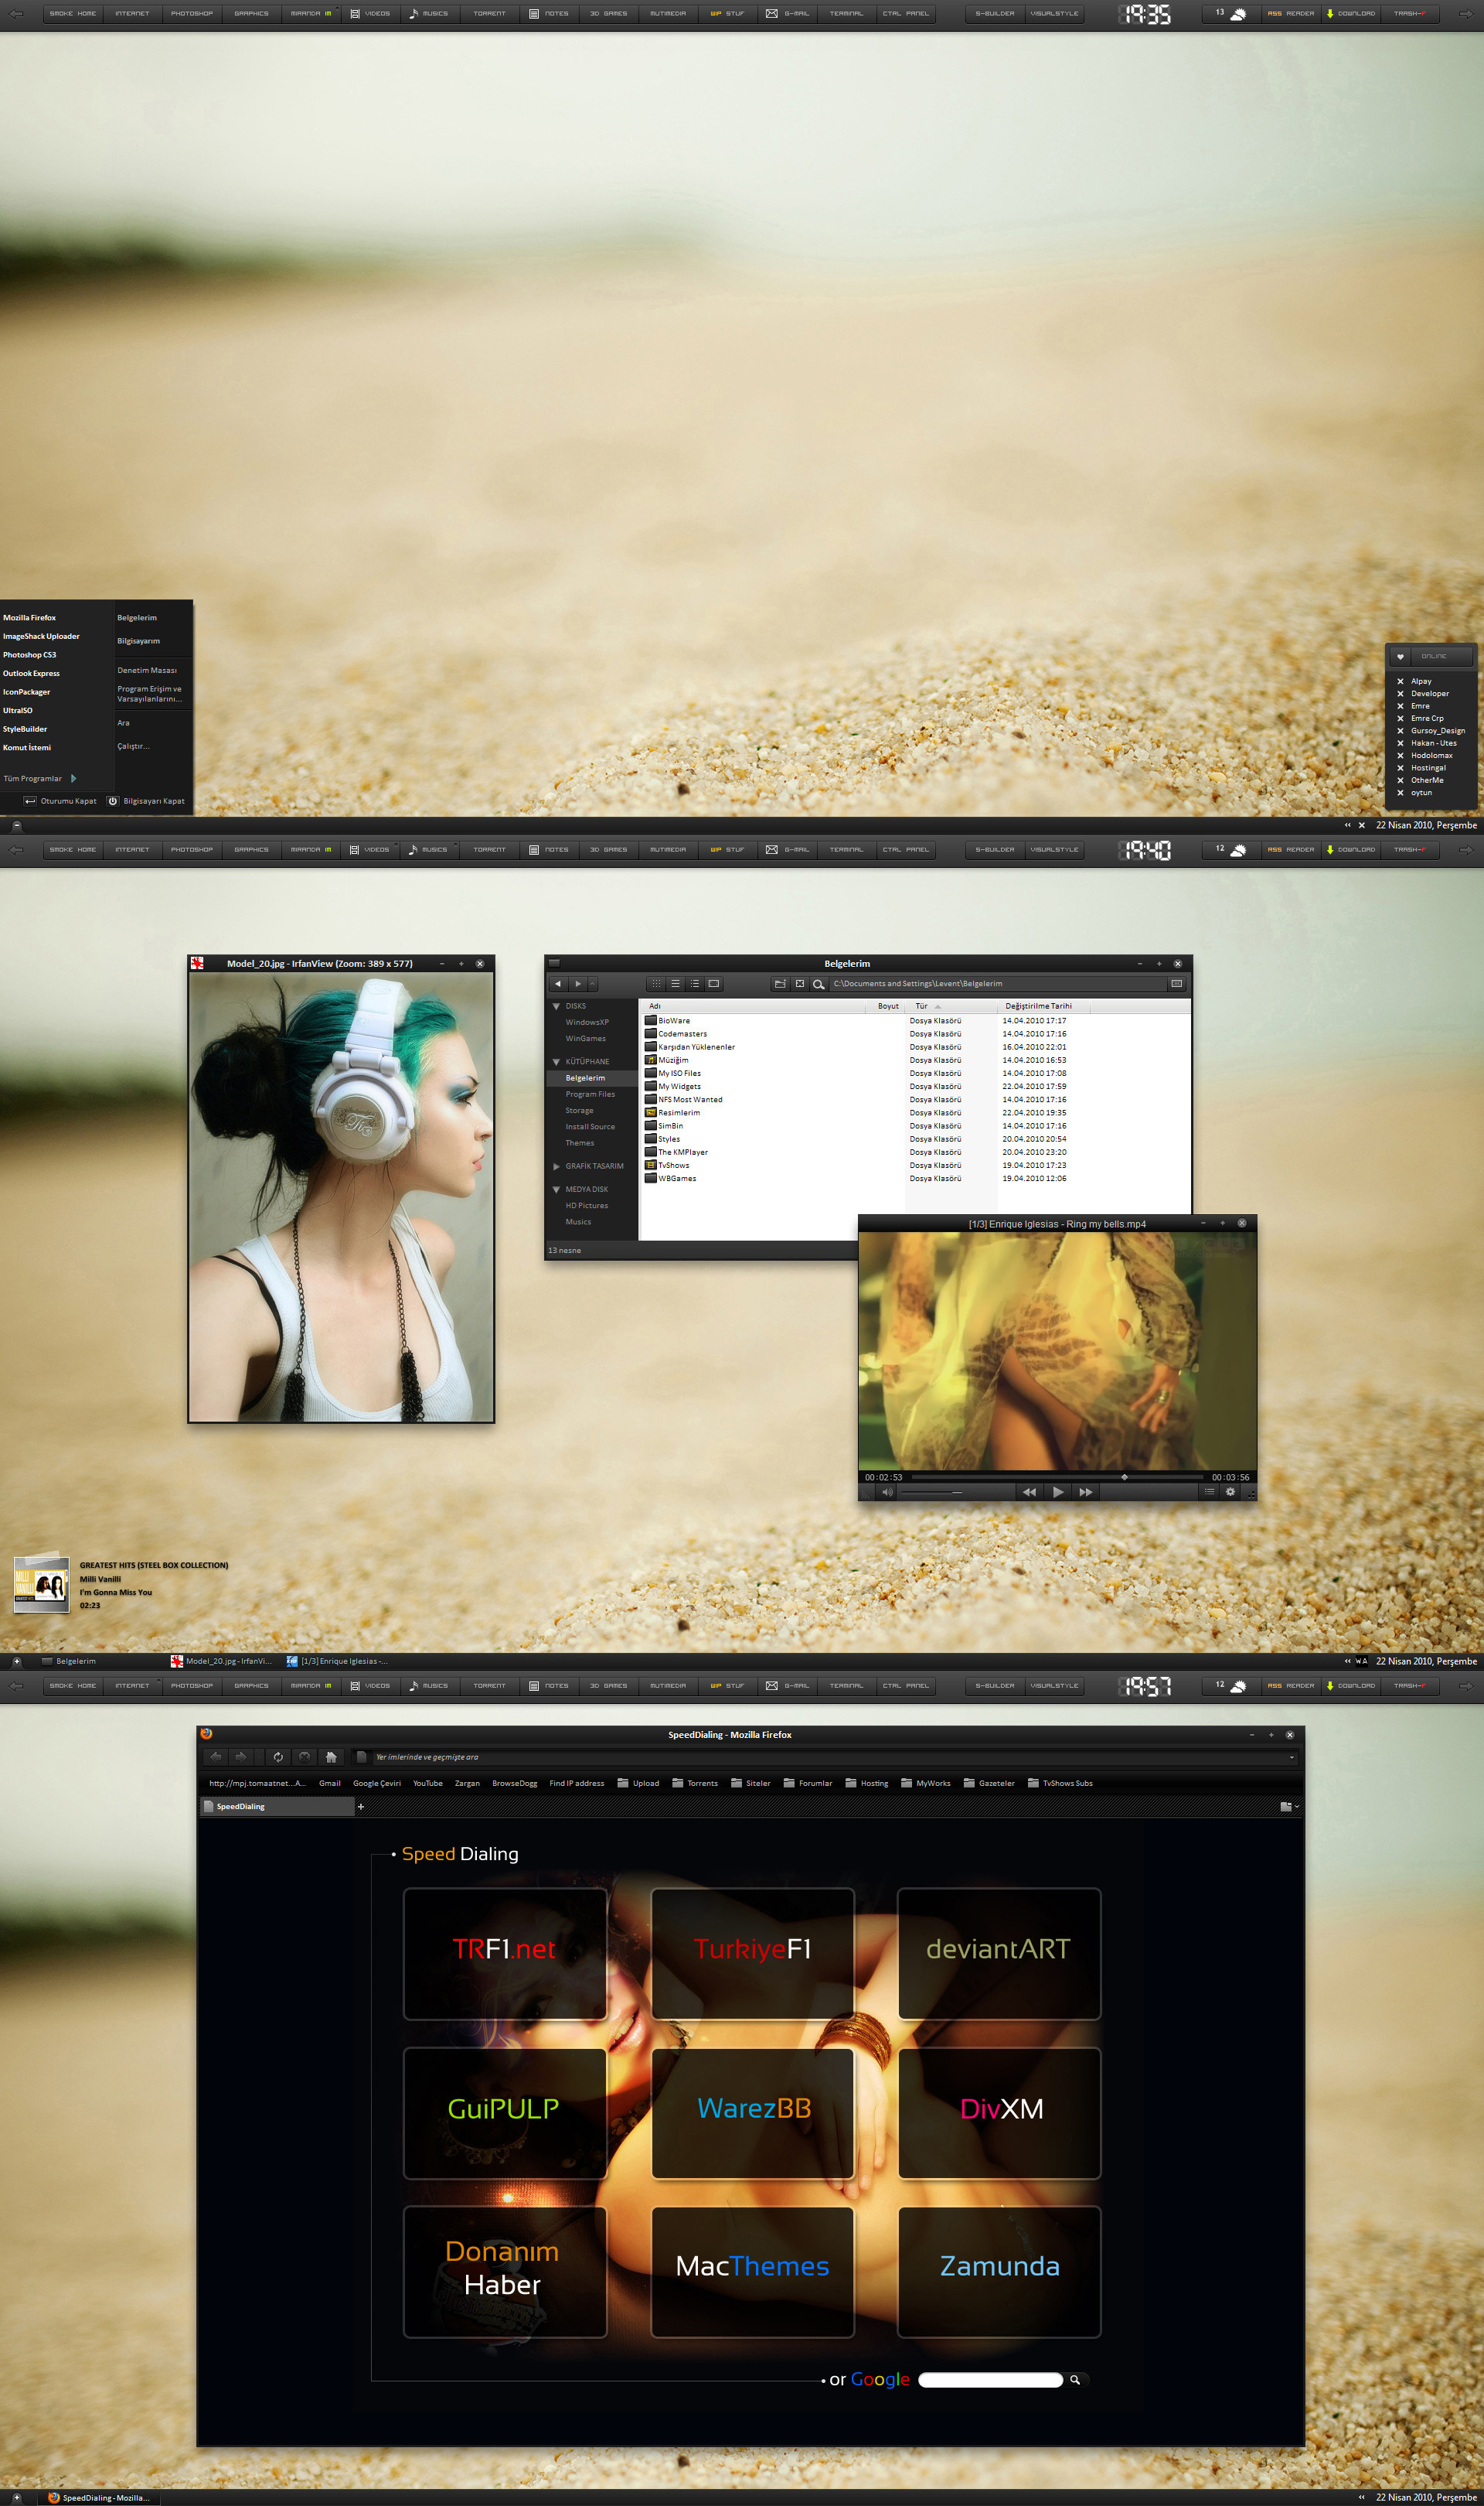This screenshot has height=2506, width=1484.
Task: Click the heart icon in the contact list
Action: [1400, 656]
